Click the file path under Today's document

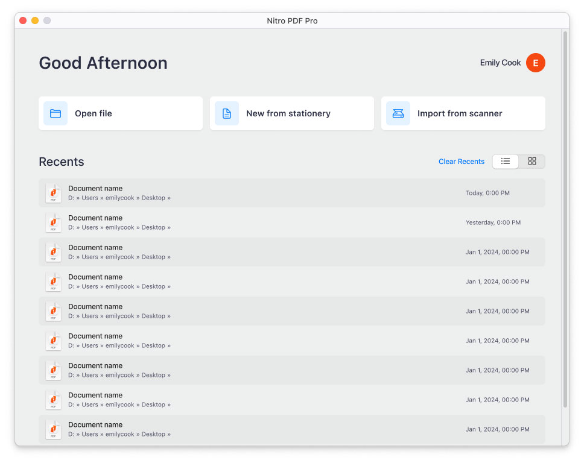(119, 198)
